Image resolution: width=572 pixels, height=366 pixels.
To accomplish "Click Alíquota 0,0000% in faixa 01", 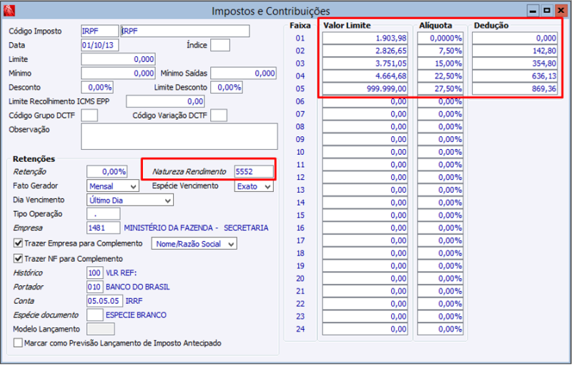I will pyautogui.click(x=440, y=38).
